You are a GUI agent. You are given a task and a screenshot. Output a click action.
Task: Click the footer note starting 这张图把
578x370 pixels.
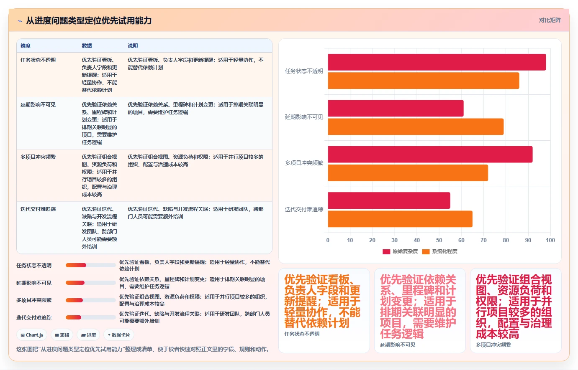point(144,350)
